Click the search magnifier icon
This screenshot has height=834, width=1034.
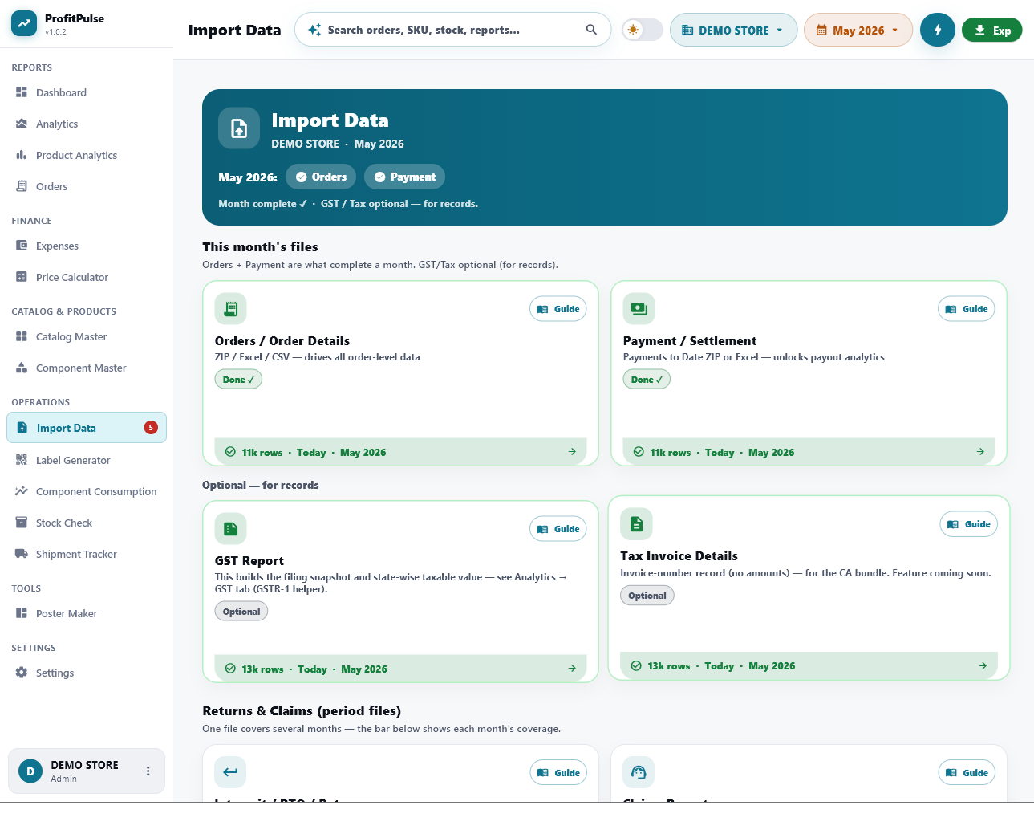pos(591,30)
